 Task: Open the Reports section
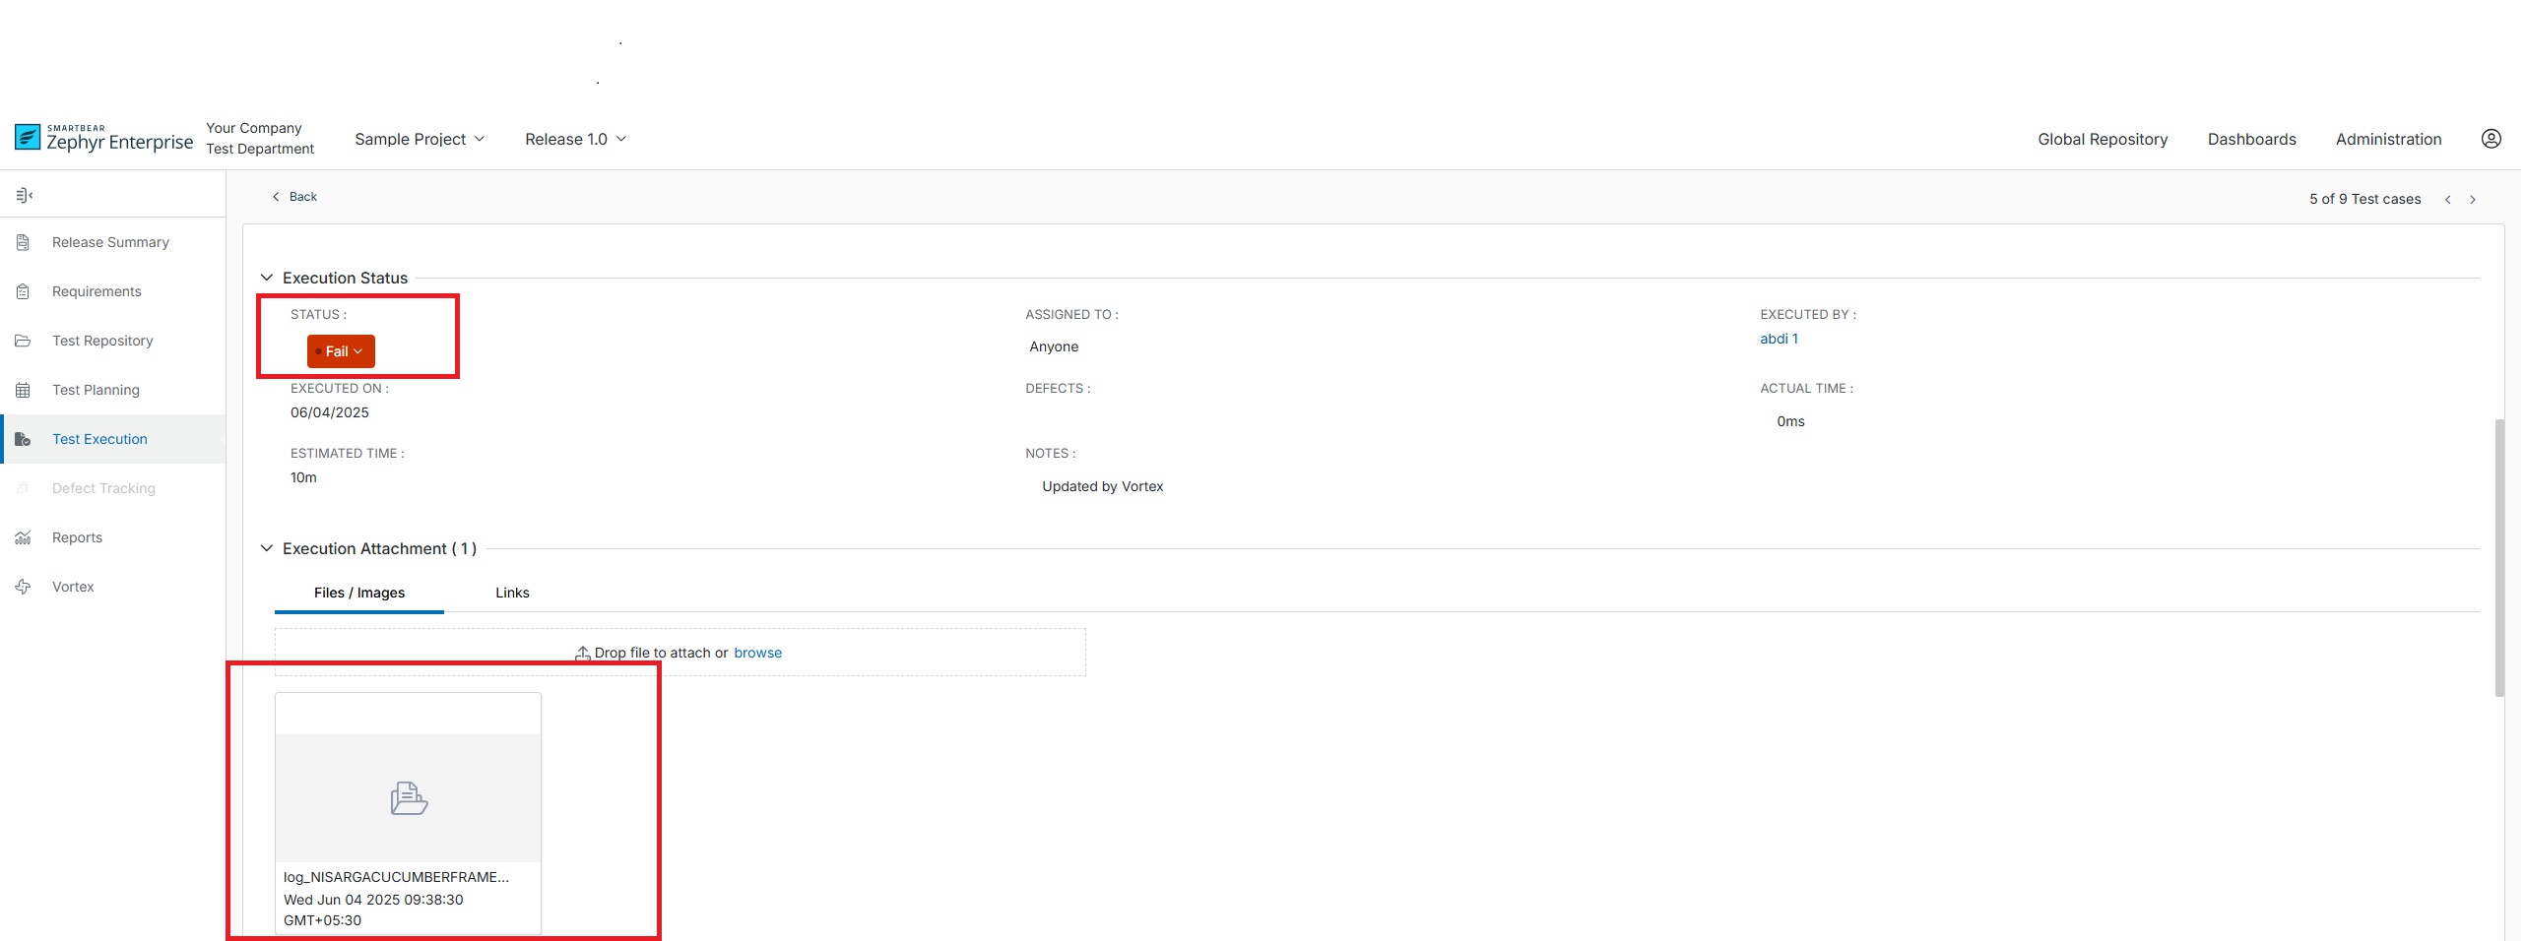[76, 536]
